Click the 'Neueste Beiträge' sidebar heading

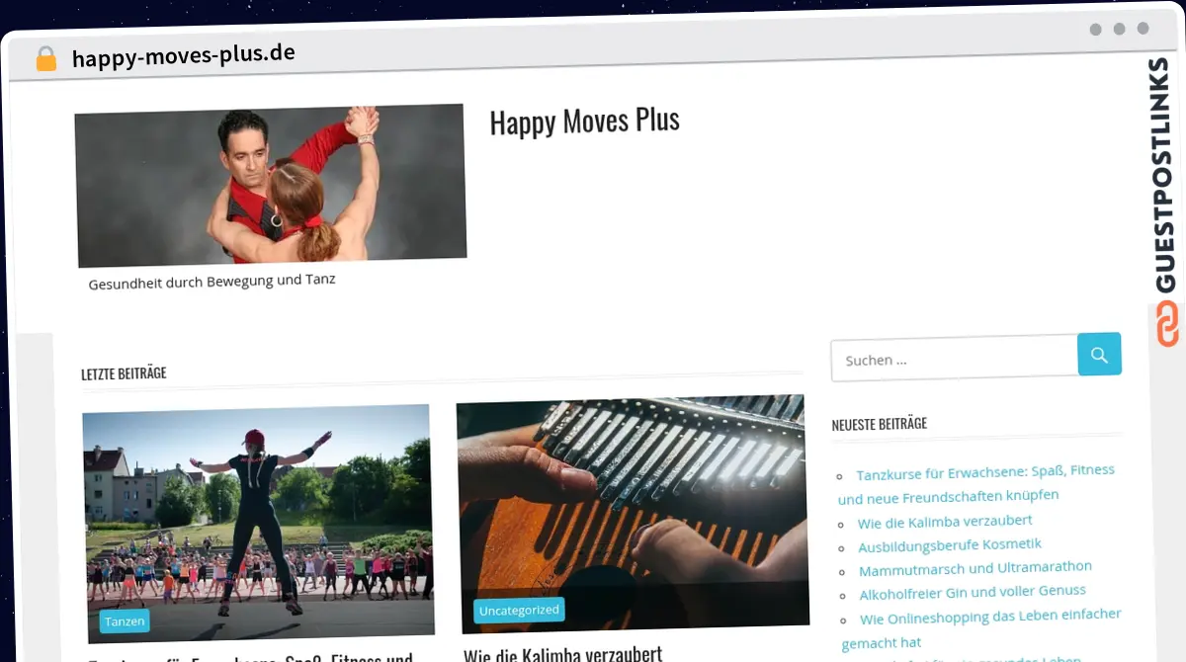tap(879, 423)
